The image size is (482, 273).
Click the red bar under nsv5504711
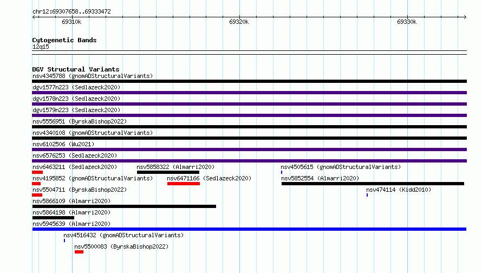coord(37,195)
